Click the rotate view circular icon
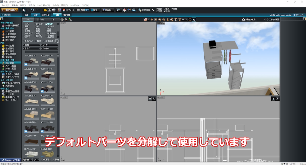This screenshot has height=165, width=306. pos(172,19)
